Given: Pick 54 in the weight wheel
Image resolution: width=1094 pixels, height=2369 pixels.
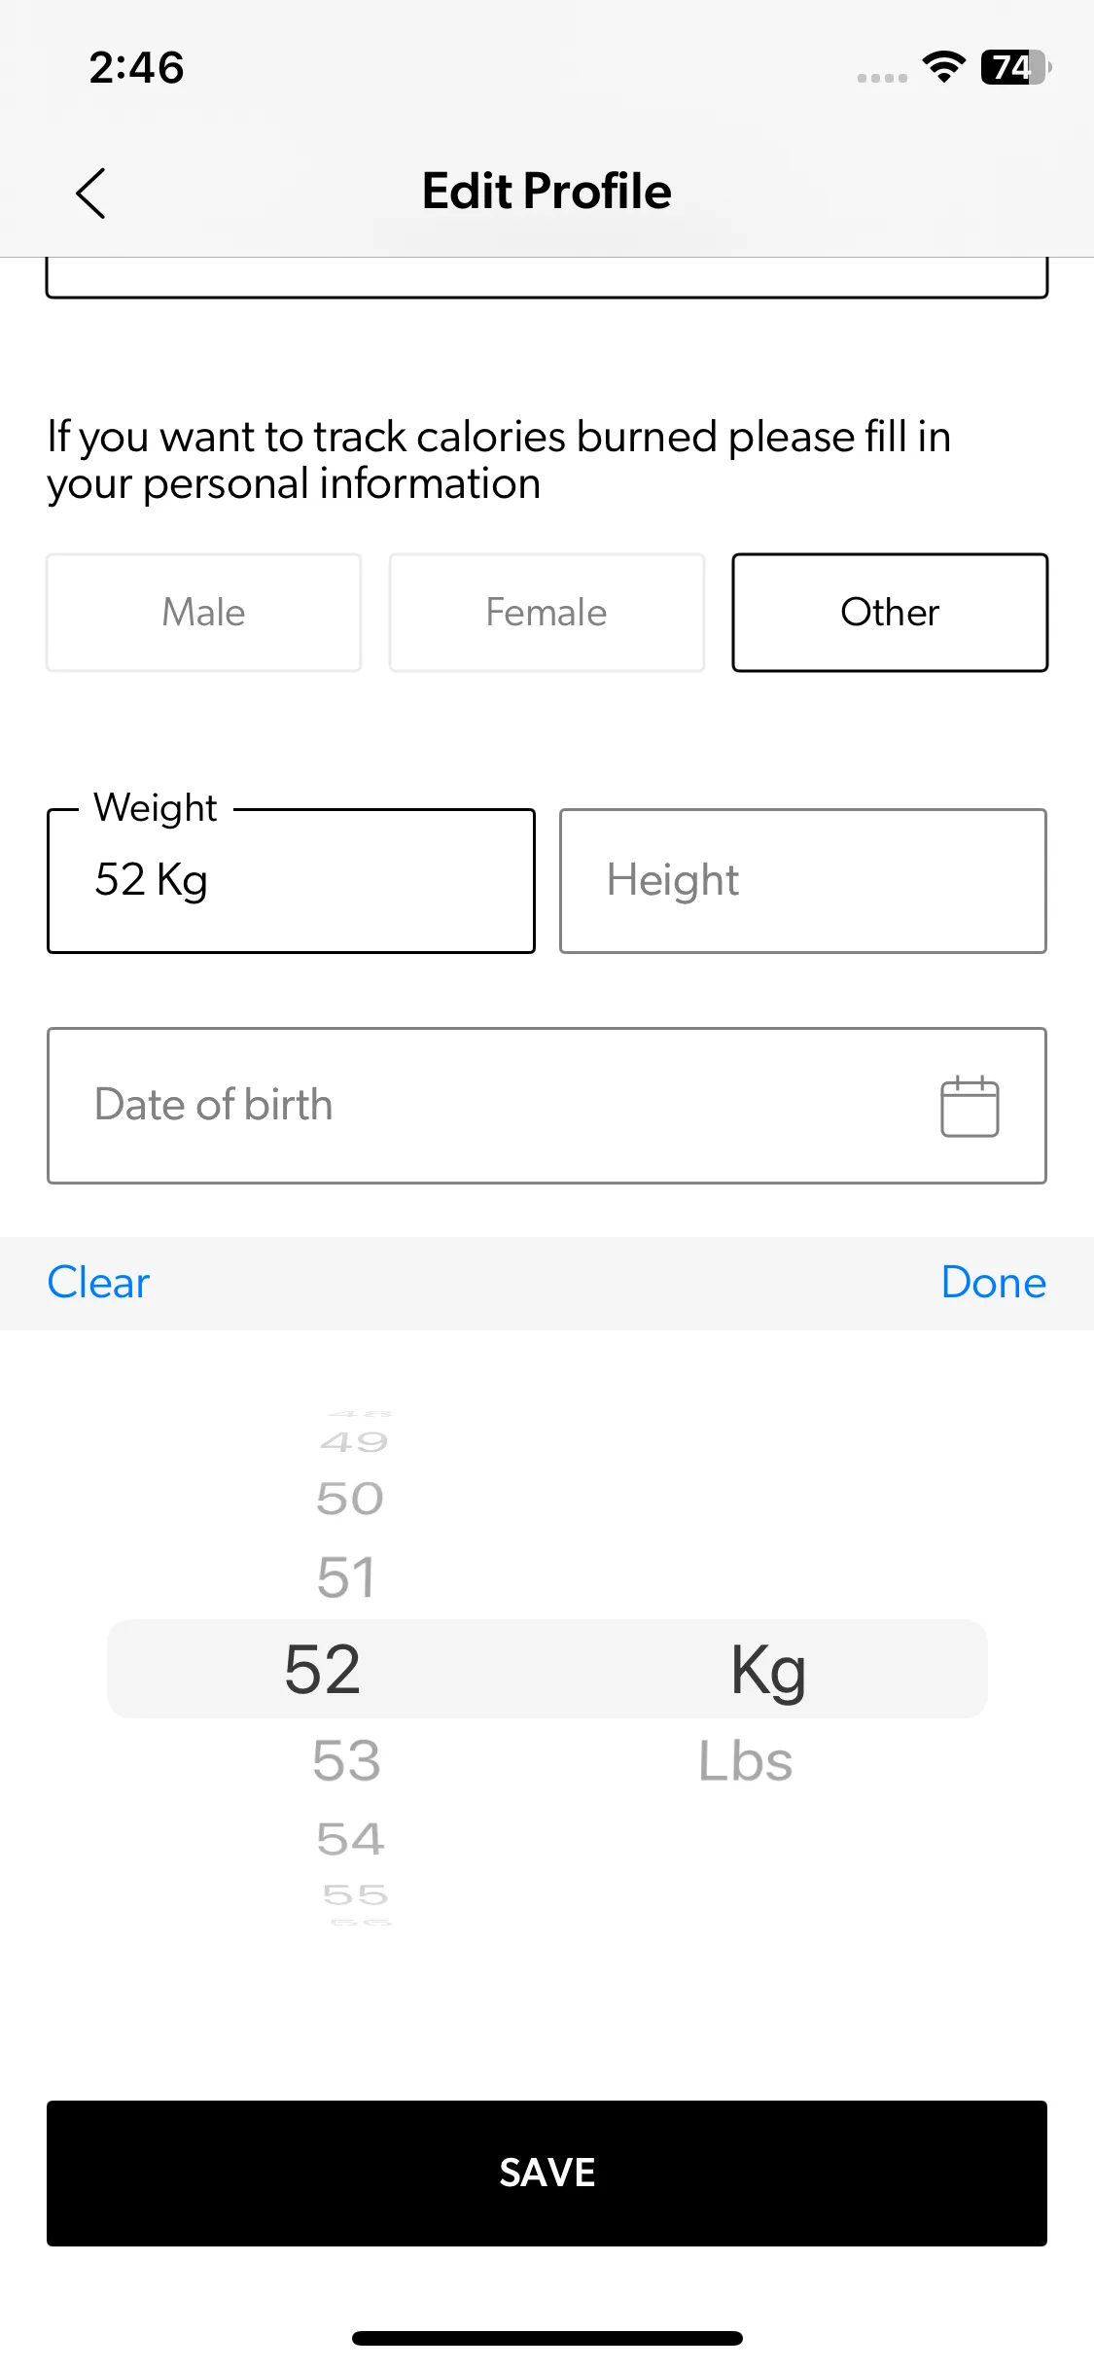Looking at the screenshot, I should (x=350, y=1839).
